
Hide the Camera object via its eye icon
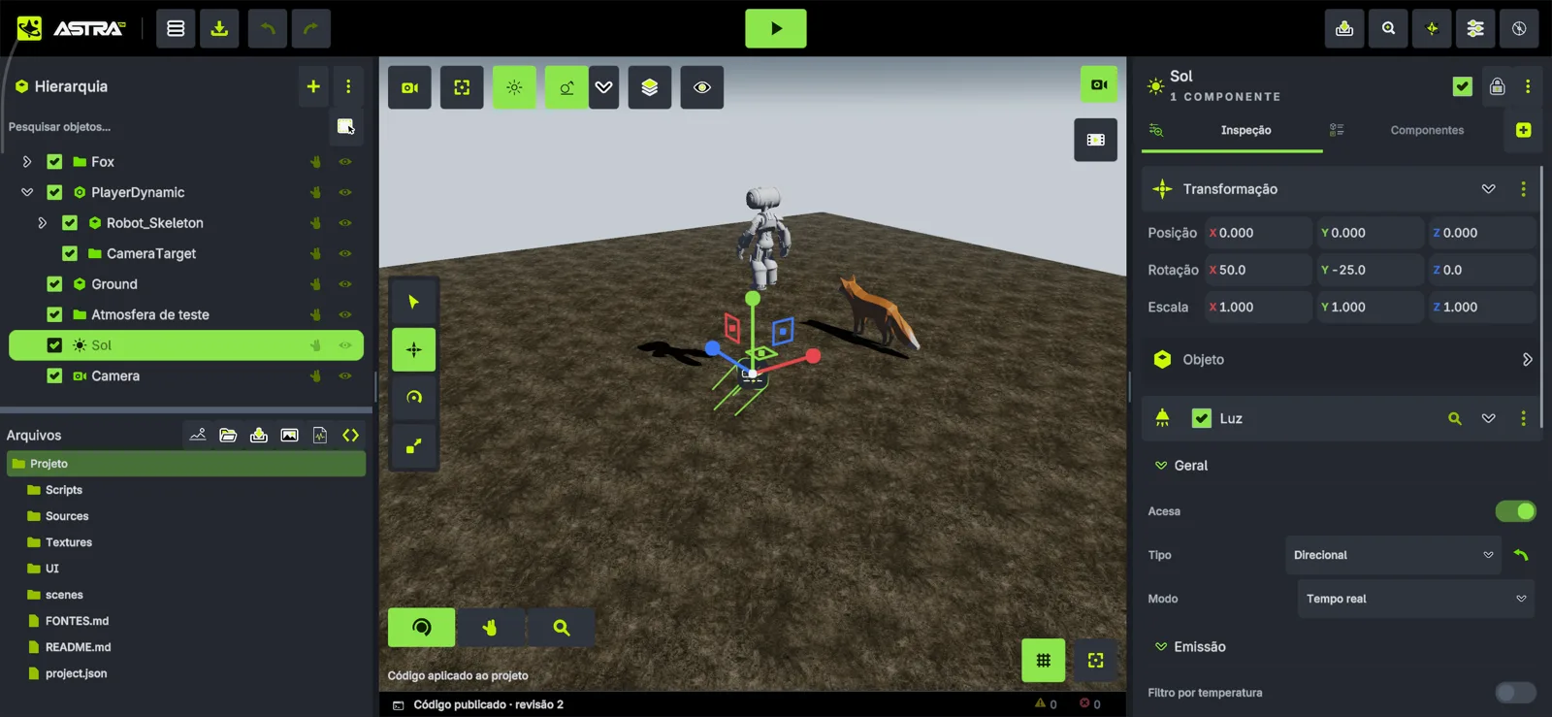[345, 375]
